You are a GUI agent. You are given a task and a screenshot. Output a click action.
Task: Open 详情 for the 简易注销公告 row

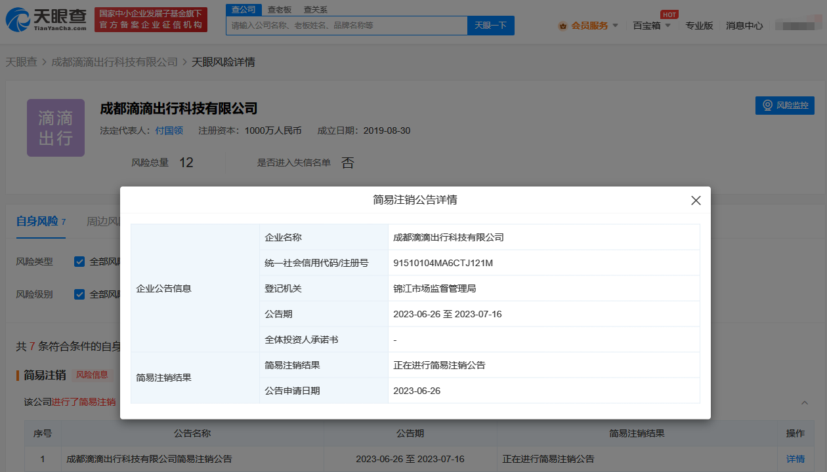pos(795,459)
